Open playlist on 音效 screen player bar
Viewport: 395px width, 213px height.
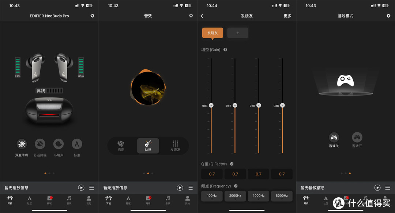[190, 187]
